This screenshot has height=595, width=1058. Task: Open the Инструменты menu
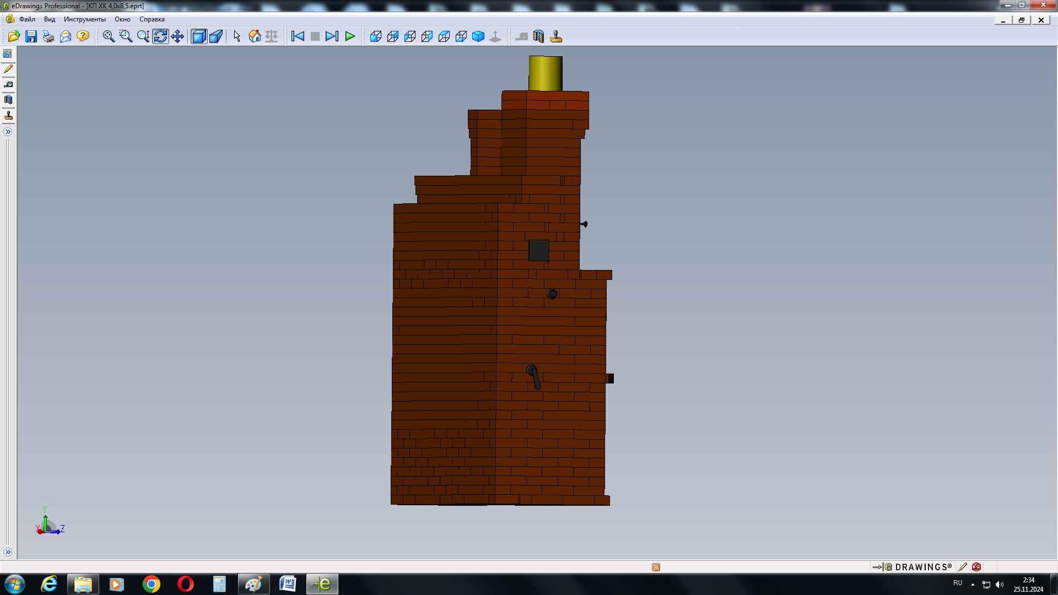[x=84, y=19]
